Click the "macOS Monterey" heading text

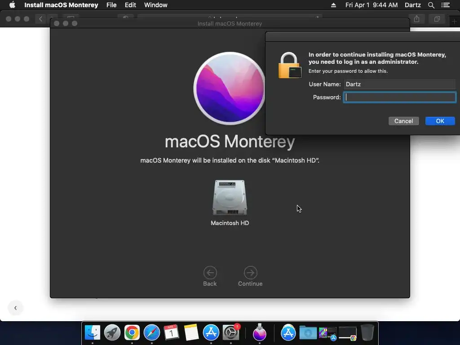(230, 142)
